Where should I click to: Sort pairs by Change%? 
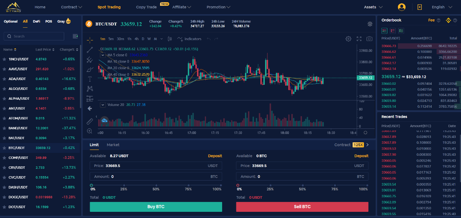point(68,49)
